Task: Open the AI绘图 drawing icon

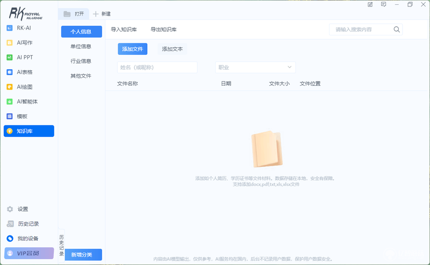Action: [x=10, y=87]
